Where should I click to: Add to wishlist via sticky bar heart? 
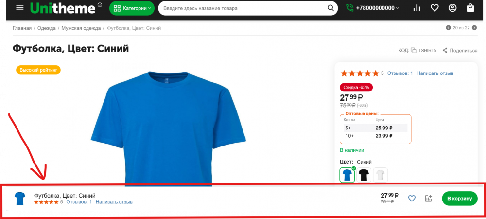click(x=412, y=198)
